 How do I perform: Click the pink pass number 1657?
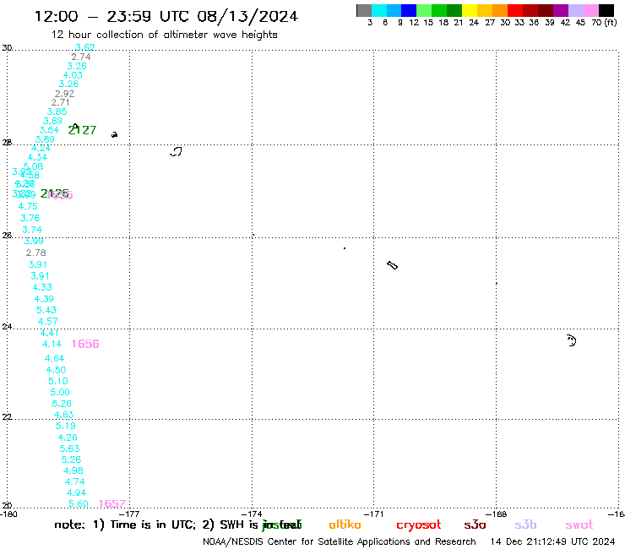click(x=112, y=503)
